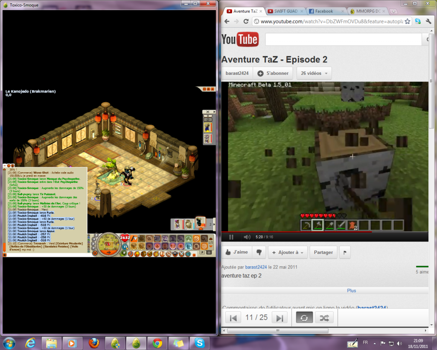This screenshot has height=350, width=437.
Task: Open the treasure chest inventory icon in Dofus
Action: pyautogui.click(x=143, y=254)
